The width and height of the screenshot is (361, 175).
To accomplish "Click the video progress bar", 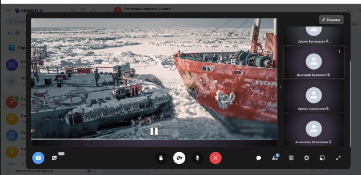I will tap(154, 139).
